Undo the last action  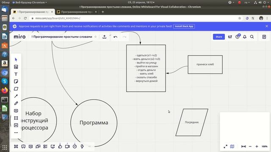click(x=116, y=37)
